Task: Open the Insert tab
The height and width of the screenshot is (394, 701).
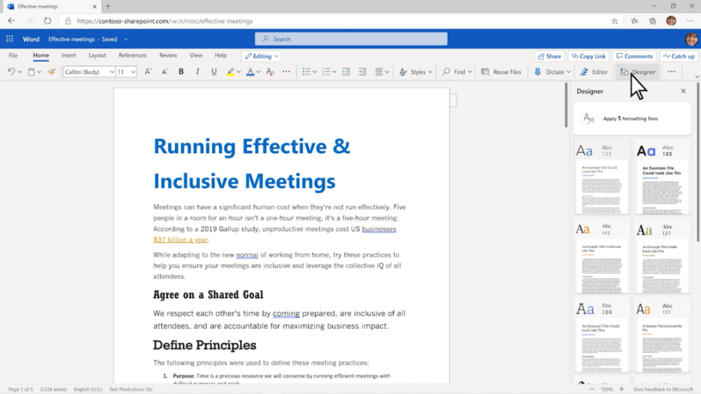Action: pyautogui.click(x=68, y=55)
